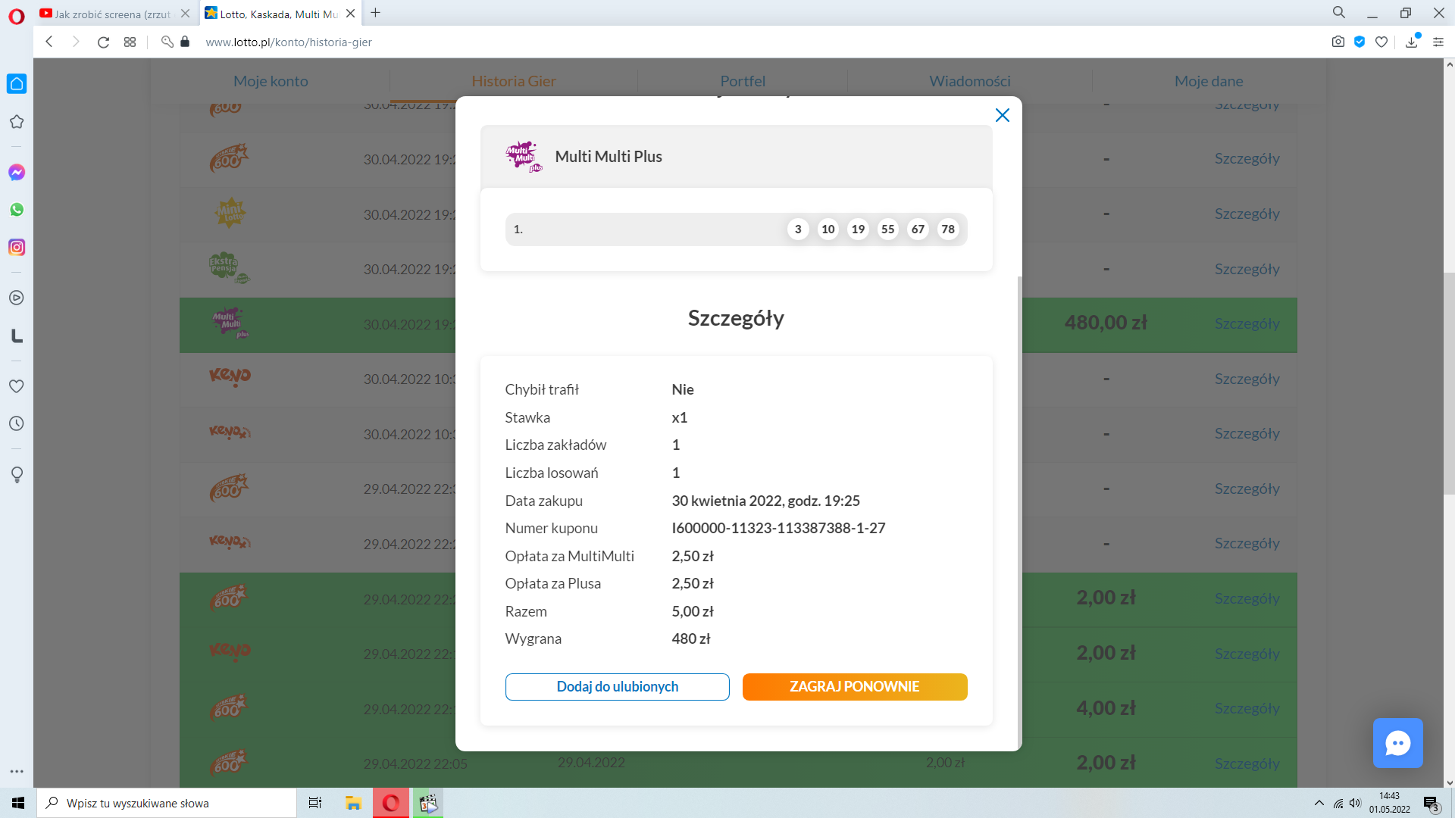
Task: Show hidden system tray icons
Action: coord(1319,803)
